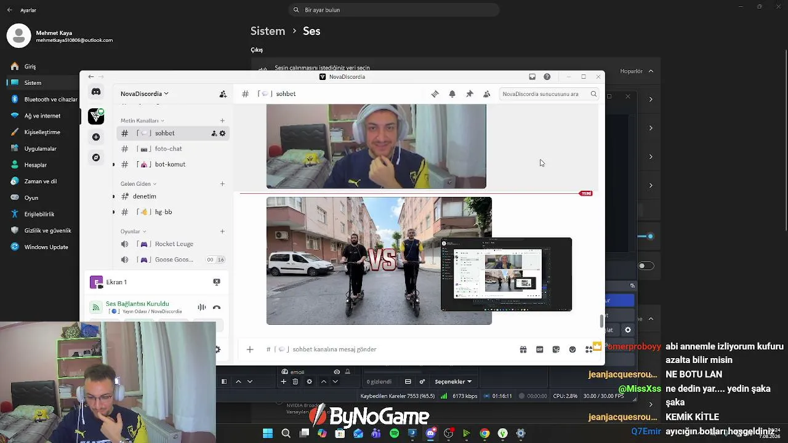Viewport: 788px width, 443px height.
Task: Add channel to Oyunlar category
Action: [222, 231]
